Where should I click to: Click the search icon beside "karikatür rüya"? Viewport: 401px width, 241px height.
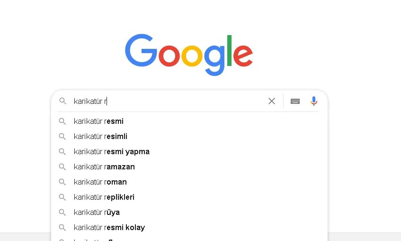click(x=62, y=213)
